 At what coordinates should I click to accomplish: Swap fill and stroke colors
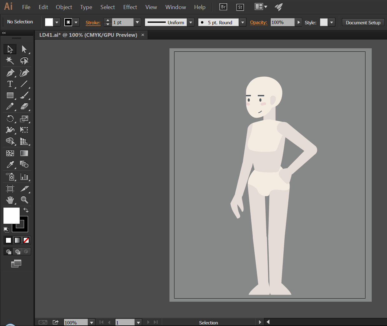point(26,210)
